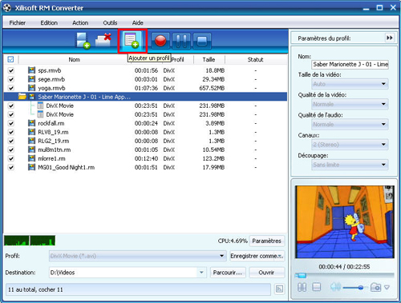Open the Taille de la vidéo dropdown

pyautogui.click(x=350, y=84)
